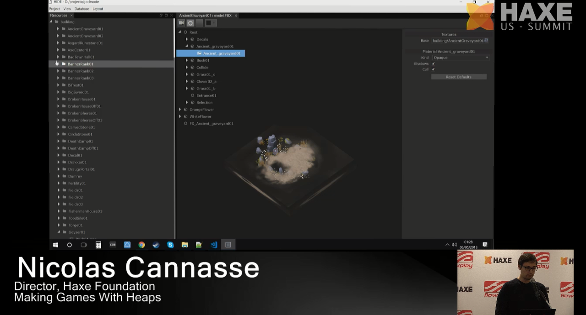This screenshot has width=586, height=315.
Task: Click the camera icon in the model toolbar
Action: click(x=182, y=23)
